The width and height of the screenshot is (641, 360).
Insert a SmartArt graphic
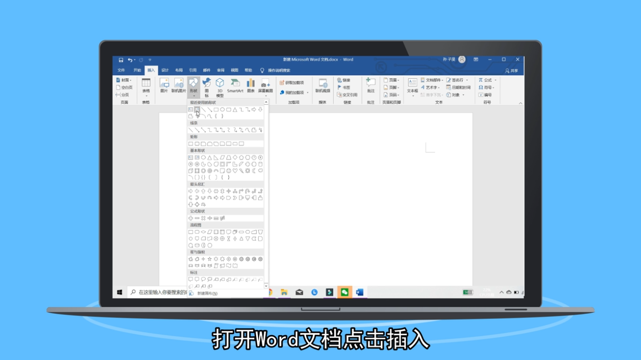coord(235,85)
